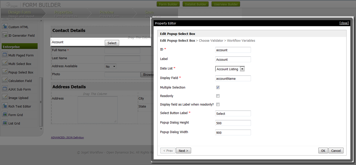The height and width of the screenshot is (165, 356).
Task: Switch to the Properties step
Action: (x=66, y=14)
